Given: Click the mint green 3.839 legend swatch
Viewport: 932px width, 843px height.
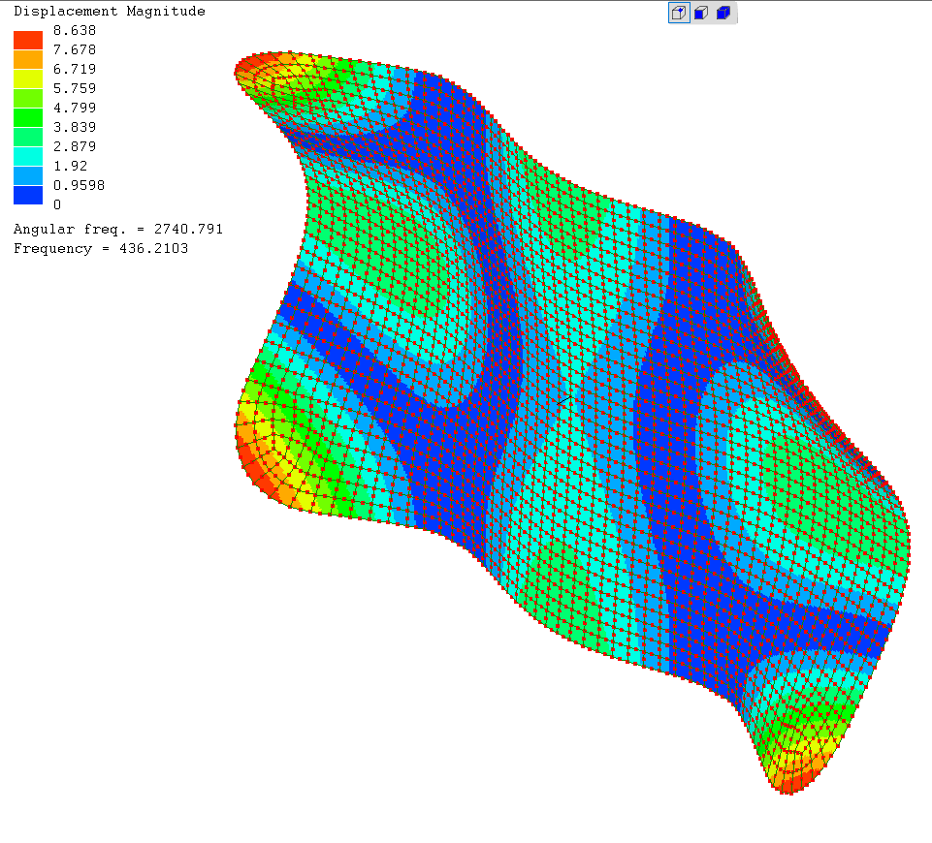Looking at the screenshot, I should [28, 138].
